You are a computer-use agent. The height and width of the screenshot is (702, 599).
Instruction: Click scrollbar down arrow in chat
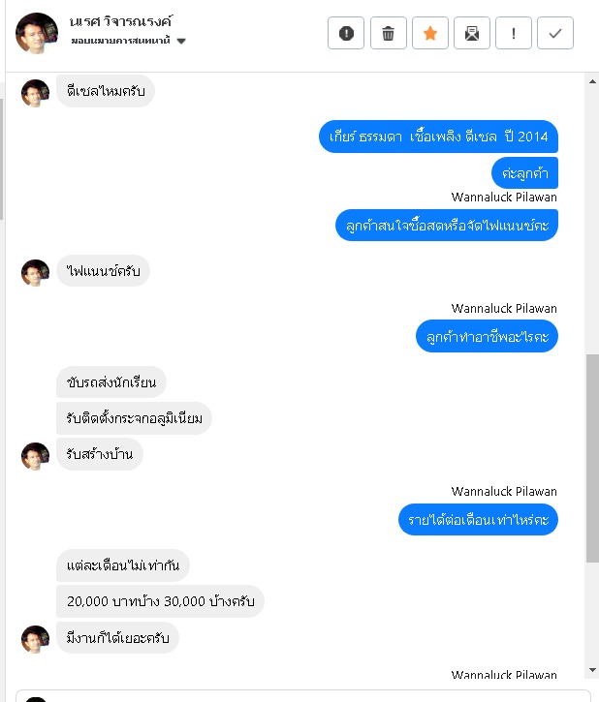click(592, 670)
